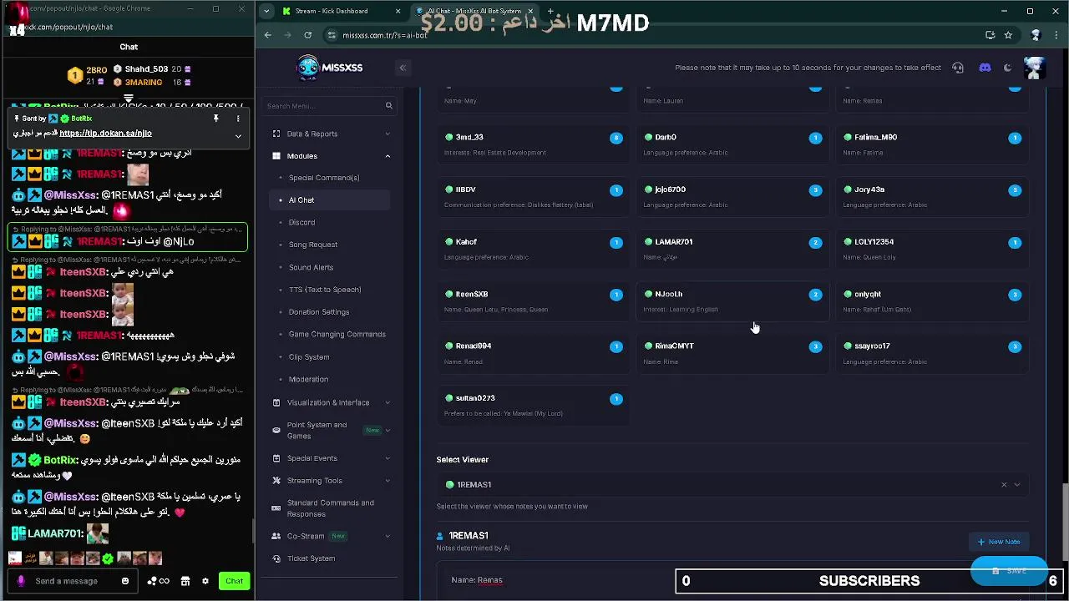Unpin the pinned chat message
The width and height of the screenshot is (1069, 601).
(215, 119)
